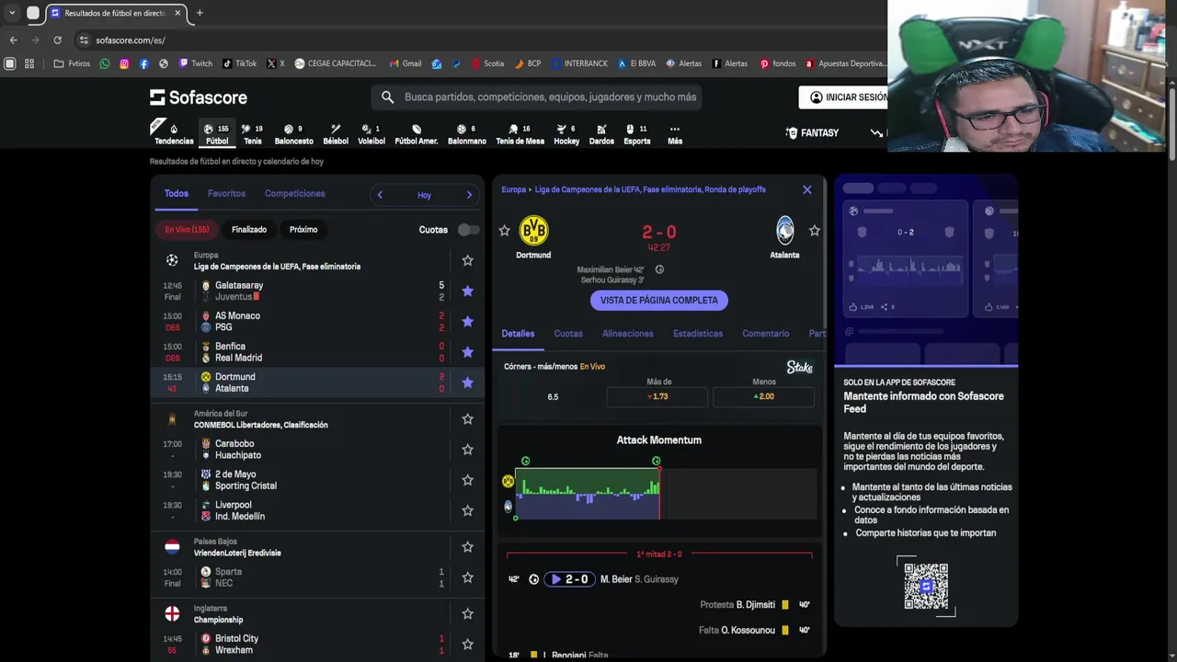Click Vista de Página Completa button
The image size is (1177, 662).
(x=659, y=301)
